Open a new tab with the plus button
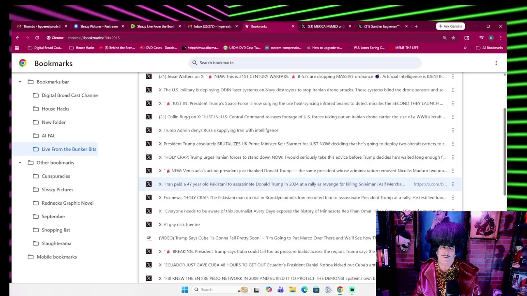 (x=416, y=26)
